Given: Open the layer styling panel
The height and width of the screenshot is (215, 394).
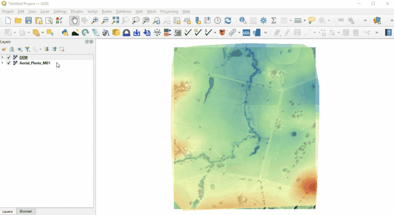Looking at the screenshot, I should point(4,49).
